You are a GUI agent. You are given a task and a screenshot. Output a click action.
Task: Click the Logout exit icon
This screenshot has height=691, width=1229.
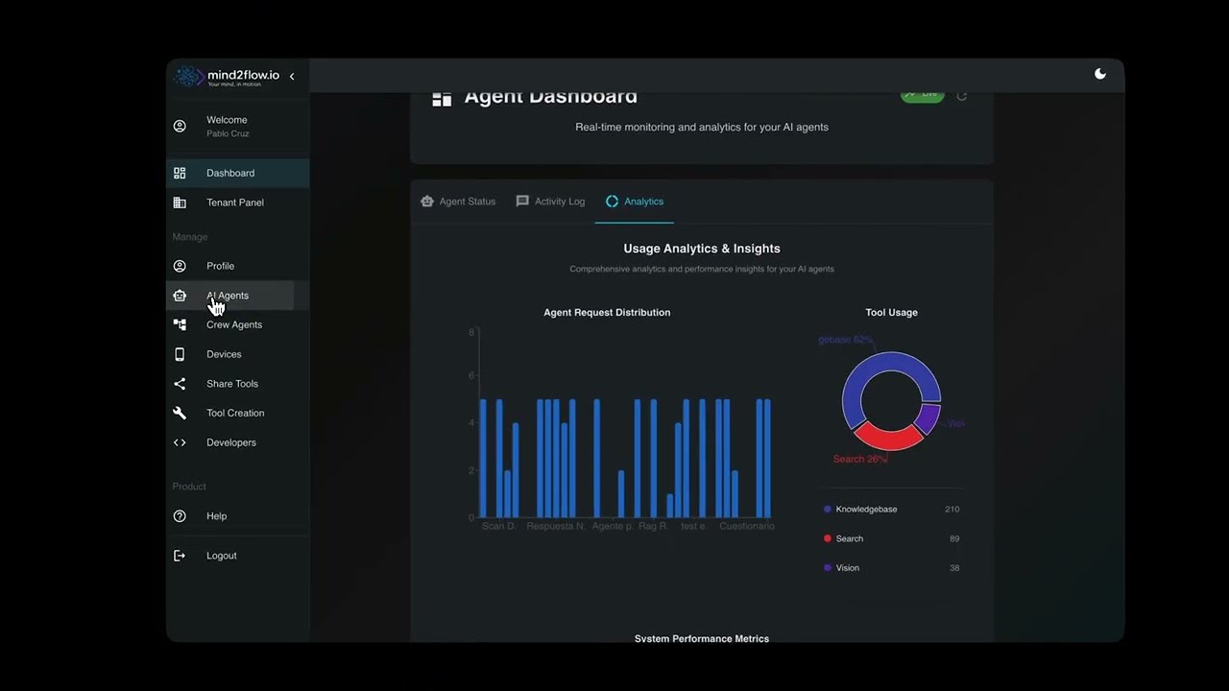tap(180, 556)
